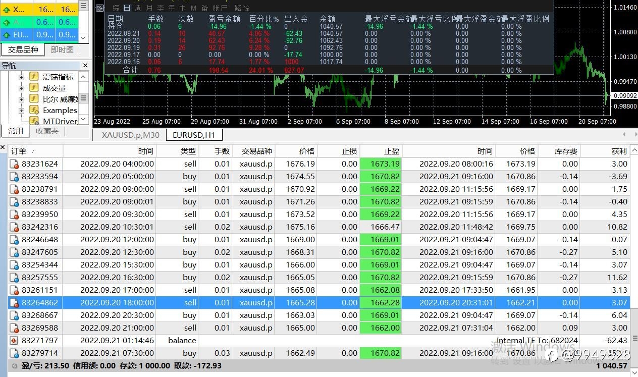Select the EURUSD,H1 chart tab
The image size is (638, 377).
(x=194, y=135)
